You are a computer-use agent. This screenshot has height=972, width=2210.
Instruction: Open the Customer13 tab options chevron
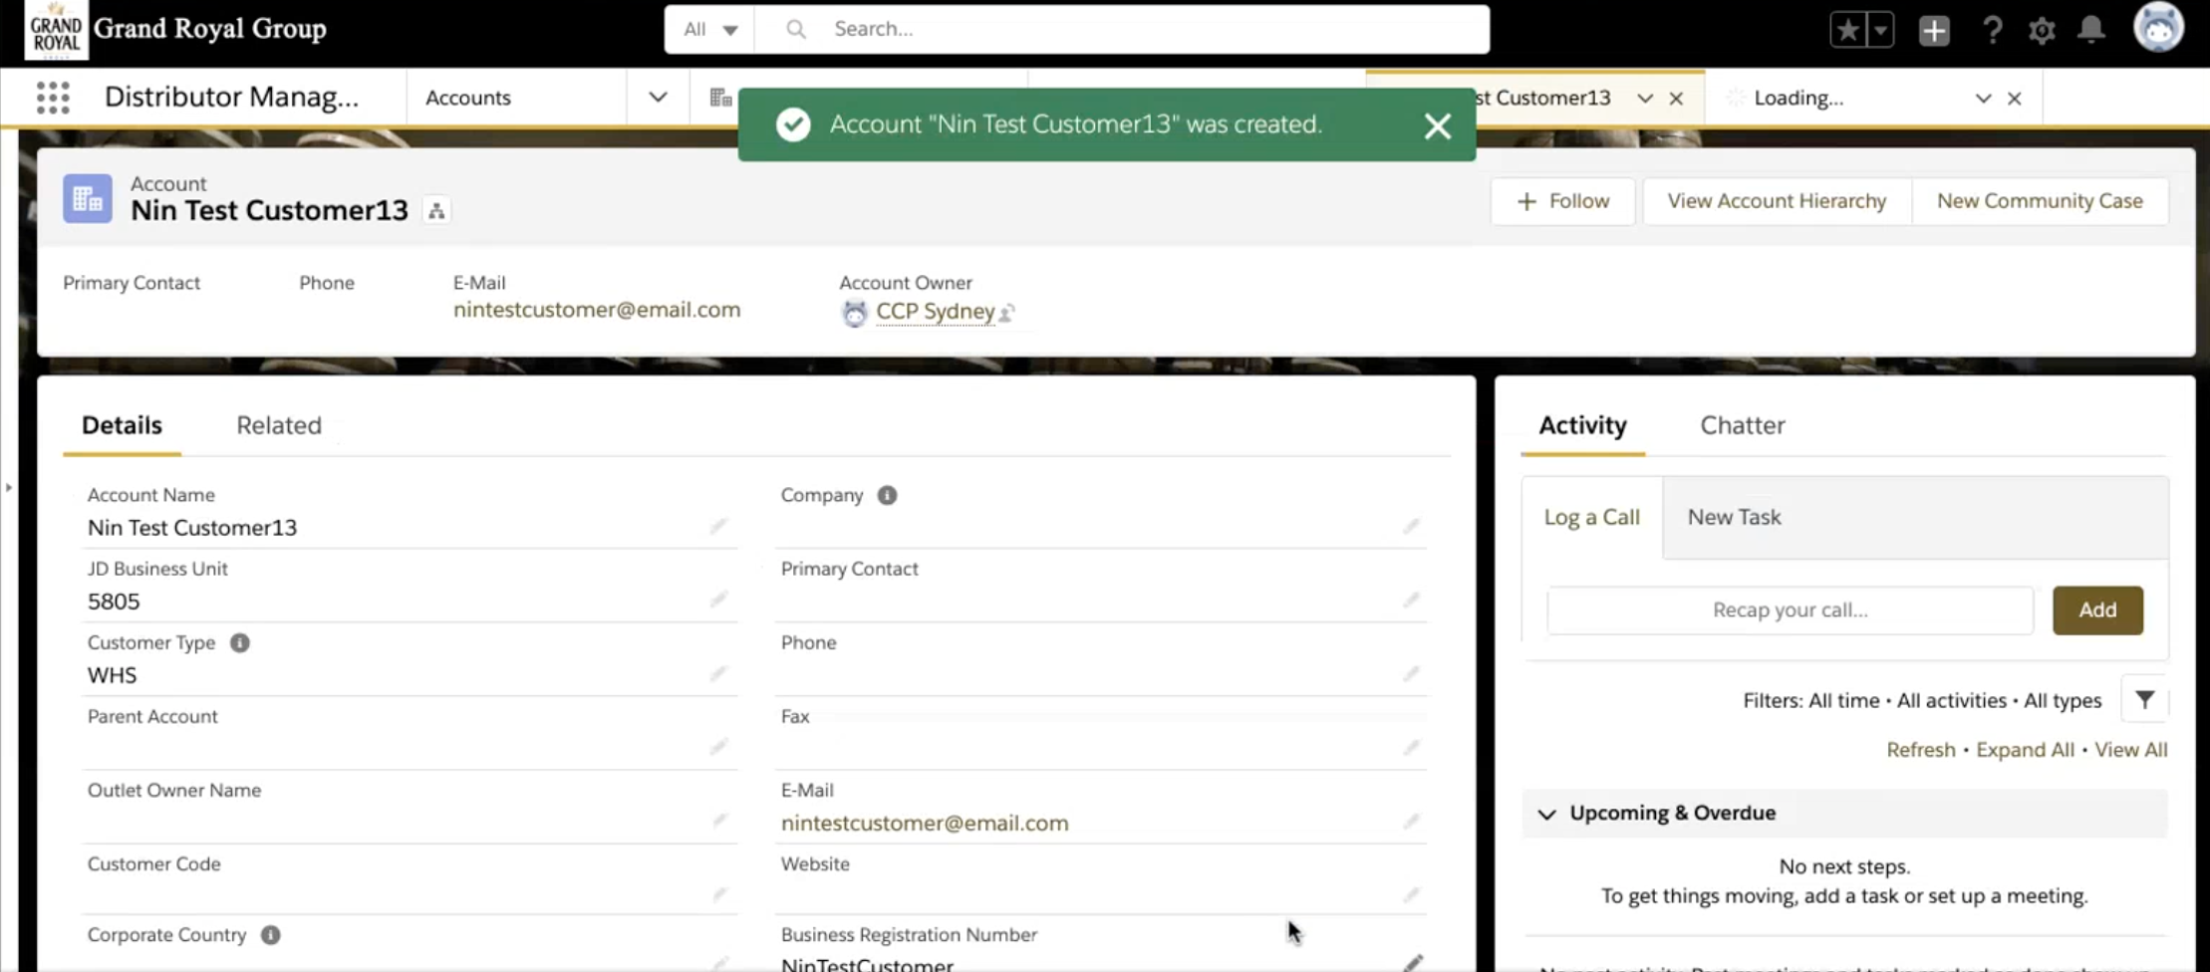(x=1645, y=98)
